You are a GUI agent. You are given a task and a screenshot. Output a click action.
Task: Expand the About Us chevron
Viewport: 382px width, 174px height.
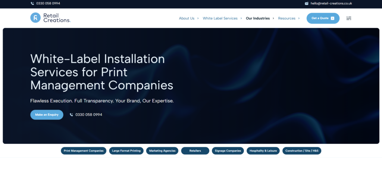tap(198, 18)
